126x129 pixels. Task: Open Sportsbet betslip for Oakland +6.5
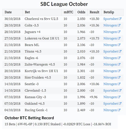pyautogui.click(x=111, y=103)
